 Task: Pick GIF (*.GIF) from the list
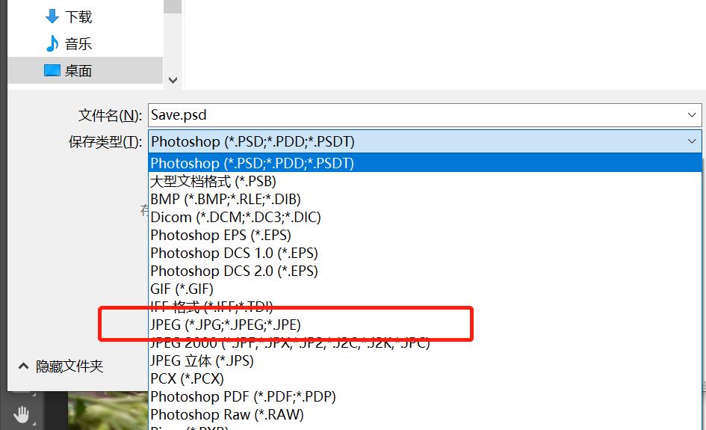click(182, 289)
